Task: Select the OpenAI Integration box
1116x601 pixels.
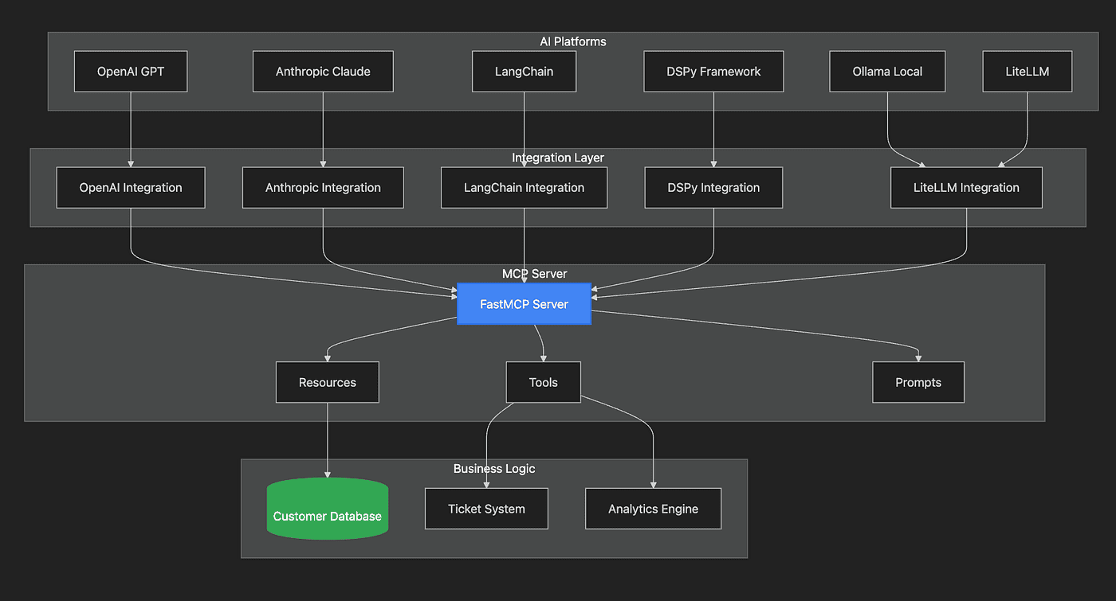Action: [131, 188]
